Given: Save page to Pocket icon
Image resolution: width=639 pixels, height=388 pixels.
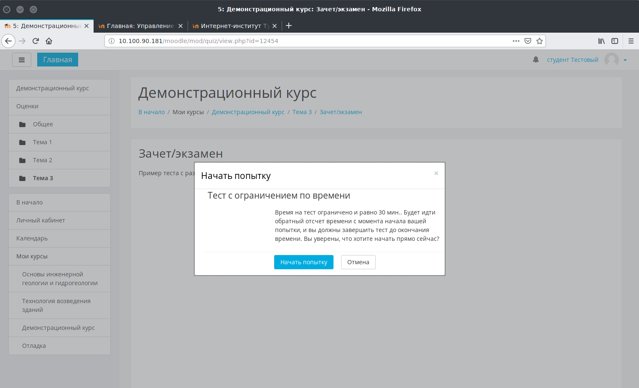Looking at the screenshot, I should point(528,41).
